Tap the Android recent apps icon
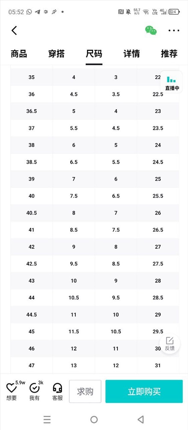Viewport: 188px width, 430px height. 47,419
